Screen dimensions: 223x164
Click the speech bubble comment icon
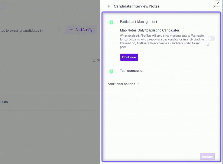tap(95, 61)
